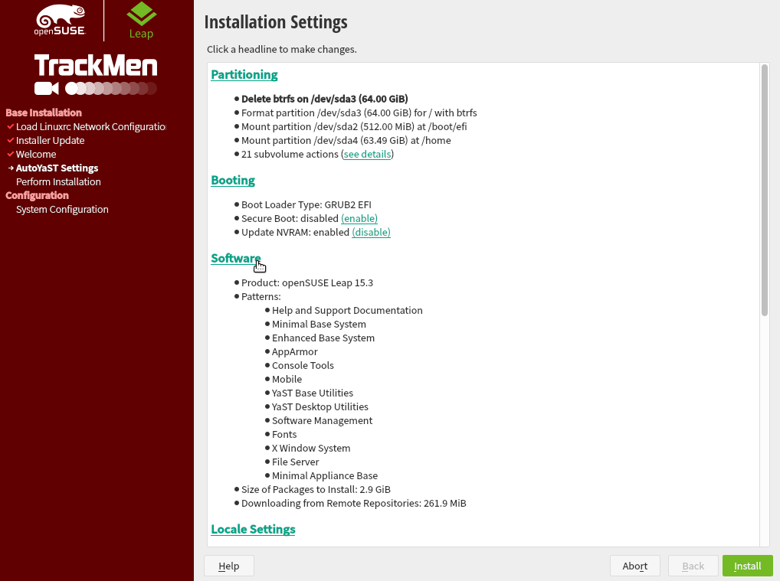The width and height of the screenshot is (780, 581).
Task: Open the Partitioning settings headline
Action: pyautogui.click(x=244, y=74)
